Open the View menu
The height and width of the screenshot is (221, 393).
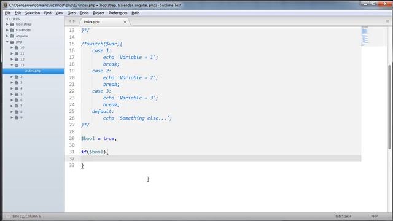click(60, 13)
